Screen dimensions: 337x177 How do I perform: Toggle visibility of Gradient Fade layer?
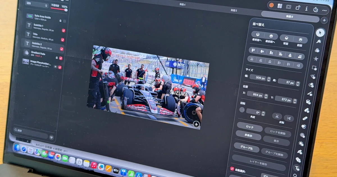pyautogui.click(x=61, y=58)
